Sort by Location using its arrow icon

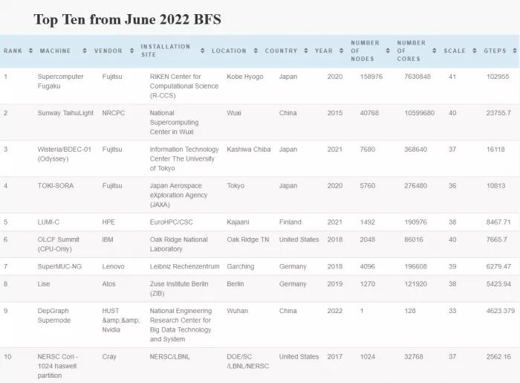tap(256, 51)
